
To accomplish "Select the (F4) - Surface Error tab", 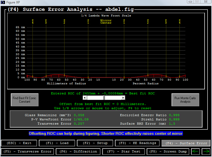I will [186, 143].
